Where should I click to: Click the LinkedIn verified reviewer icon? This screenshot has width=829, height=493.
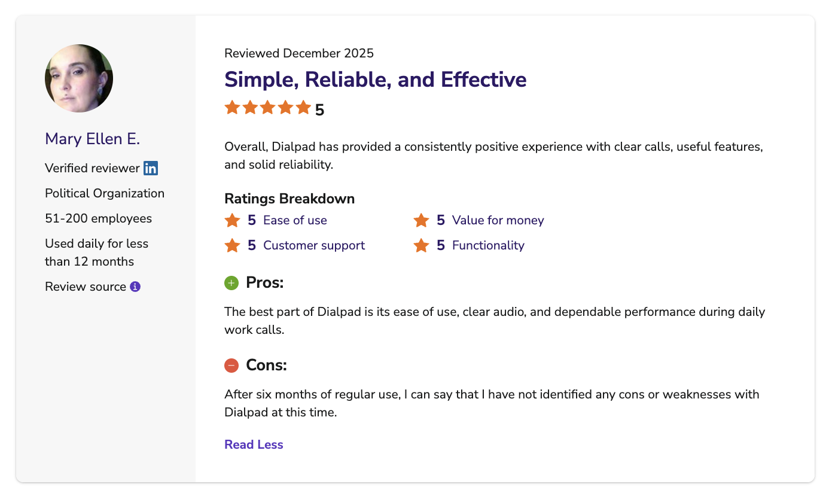(x=151, y=168)
